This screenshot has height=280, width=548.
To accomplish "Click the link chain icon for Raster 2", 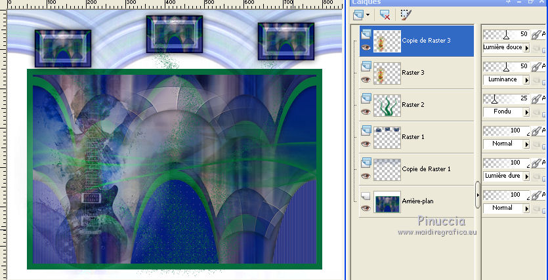I will (x=535, y=99).
